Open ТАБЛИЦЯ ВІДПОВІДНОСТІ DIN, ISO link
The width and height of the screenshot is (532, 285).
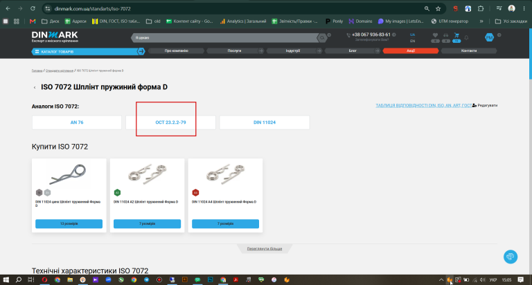pos(423,105)
